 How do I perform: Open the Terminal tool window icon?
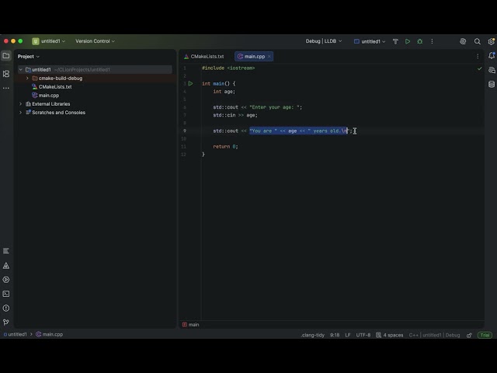(x=6, y=294)
